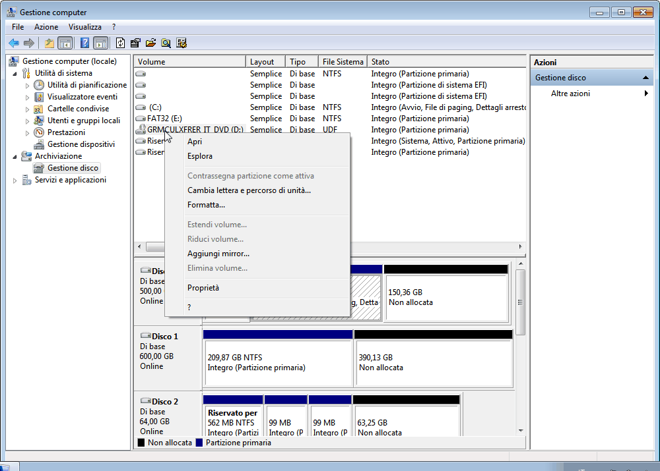Expand the Servizi e applicazioni node
The width and height of the screenshot is (660, 471).
[x=16, y=180]
